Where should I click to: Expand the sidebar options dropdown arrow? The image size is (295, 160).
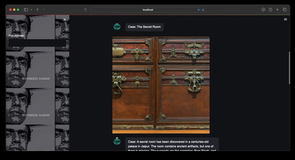coord(31,9)
